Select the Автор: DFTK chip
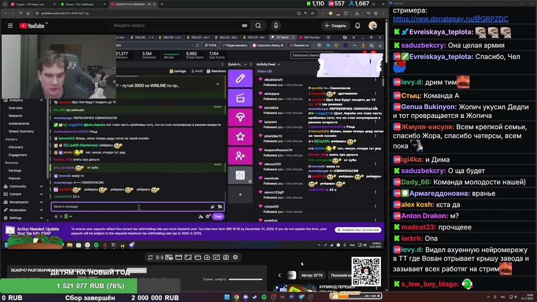 pos(312,275)
